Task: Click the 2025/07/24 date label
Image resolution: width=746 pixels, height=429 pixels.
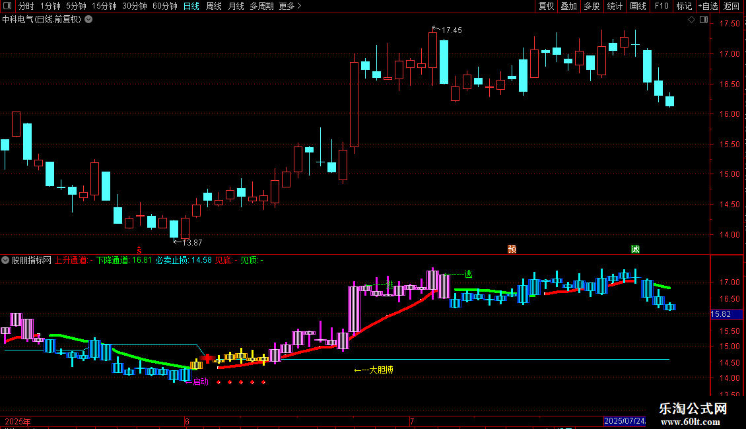Action: [x=625, y=421]
